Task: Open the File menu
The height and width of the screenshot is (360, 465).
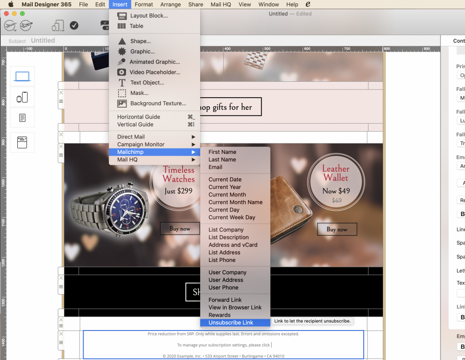Action: 84,4
